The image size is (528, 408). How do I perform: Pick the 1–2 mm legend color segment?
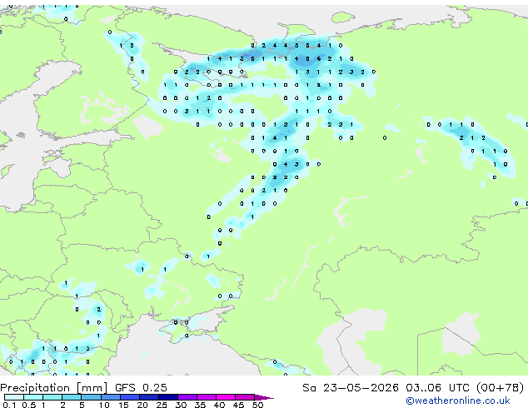(x=52, y=397)
